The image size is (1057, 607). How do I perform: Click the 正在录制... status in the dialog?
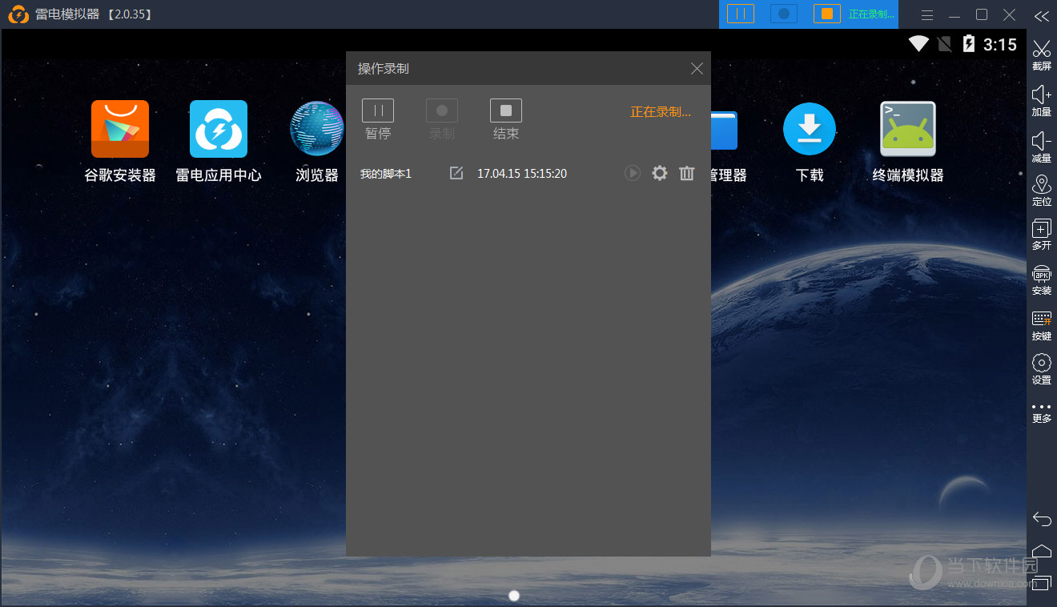[x=661, y=112]
